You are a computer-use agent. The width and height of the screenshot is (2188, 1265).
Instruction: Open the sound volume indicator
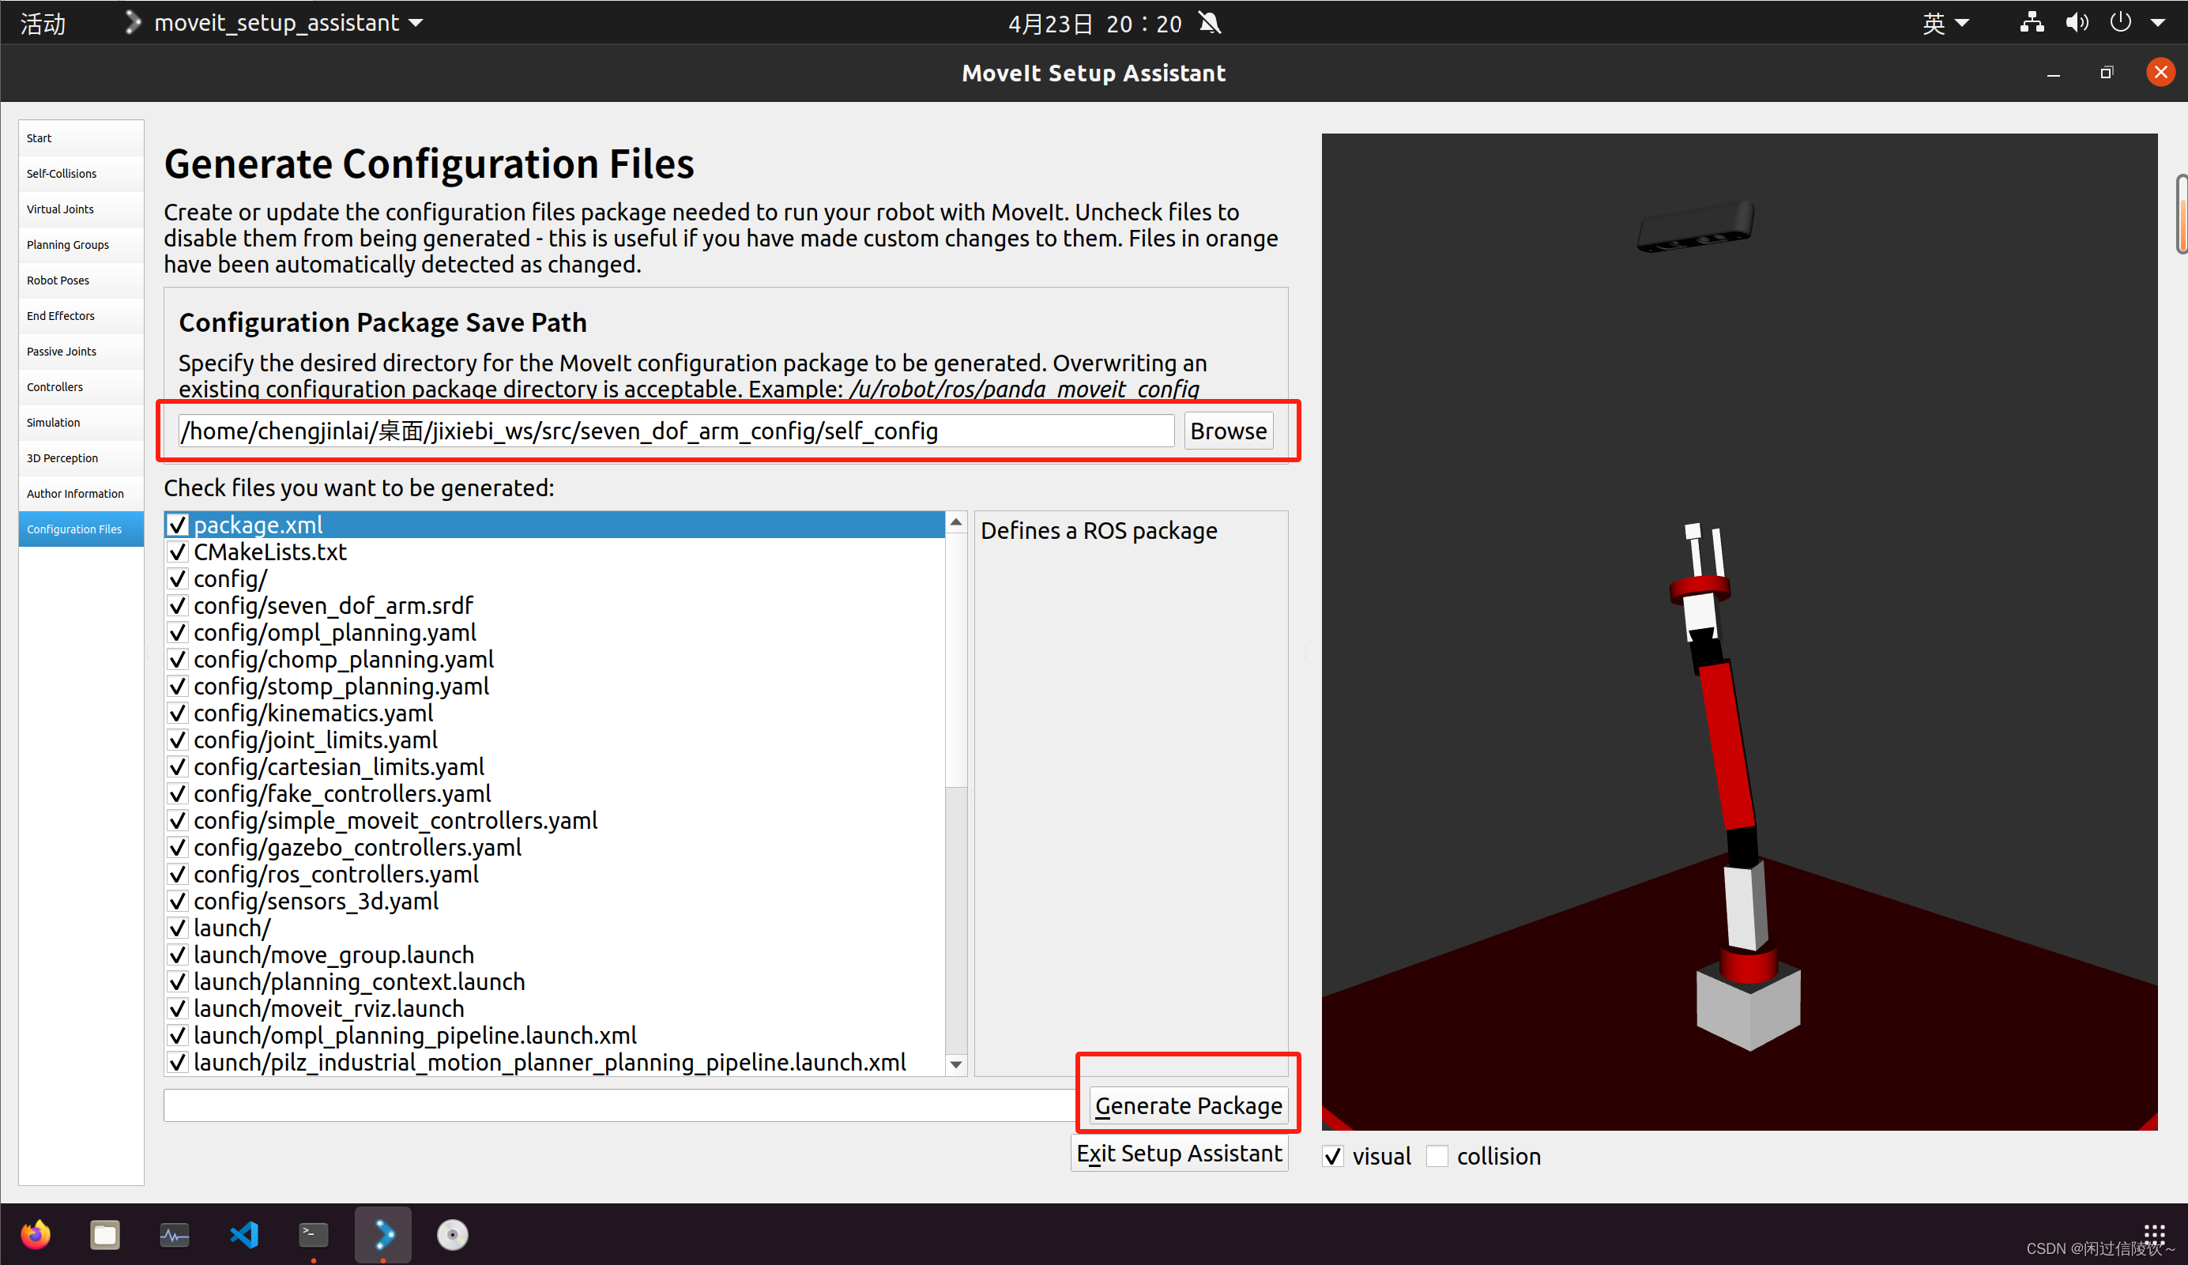tap(2076, 23)
